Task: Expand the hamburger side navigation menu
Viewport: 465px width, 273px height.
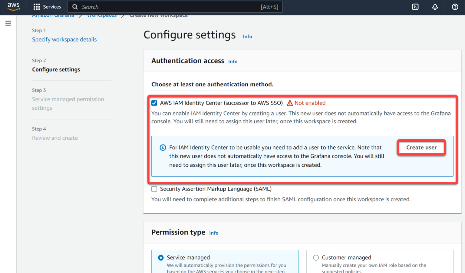Action: (8, 23)
